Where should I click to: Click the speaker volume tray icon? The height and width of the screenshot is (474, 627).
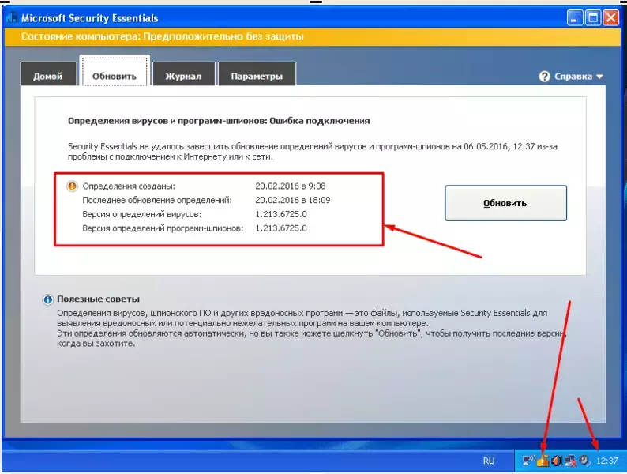(x=557, y=461)
